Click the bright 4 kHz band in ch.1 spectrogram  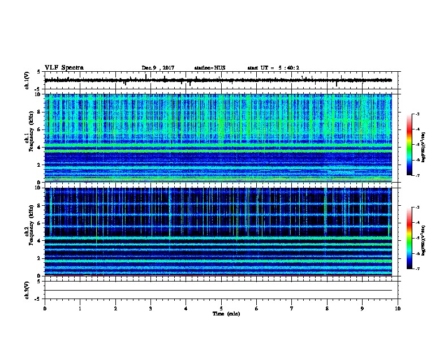[218, 145]
